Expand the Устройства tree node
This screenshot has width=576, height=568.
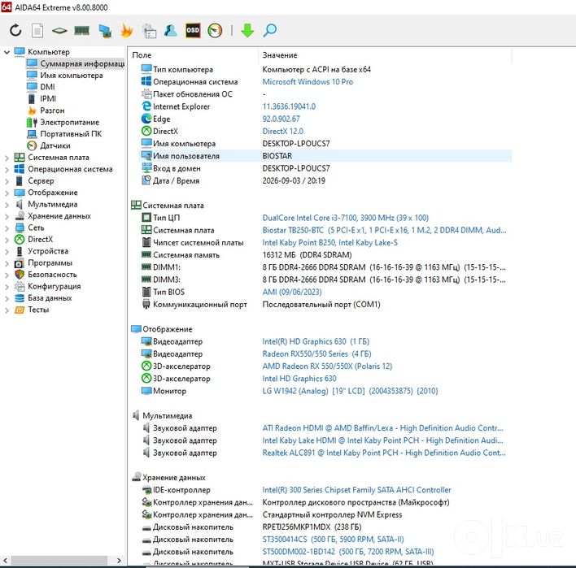coord(7,252)
